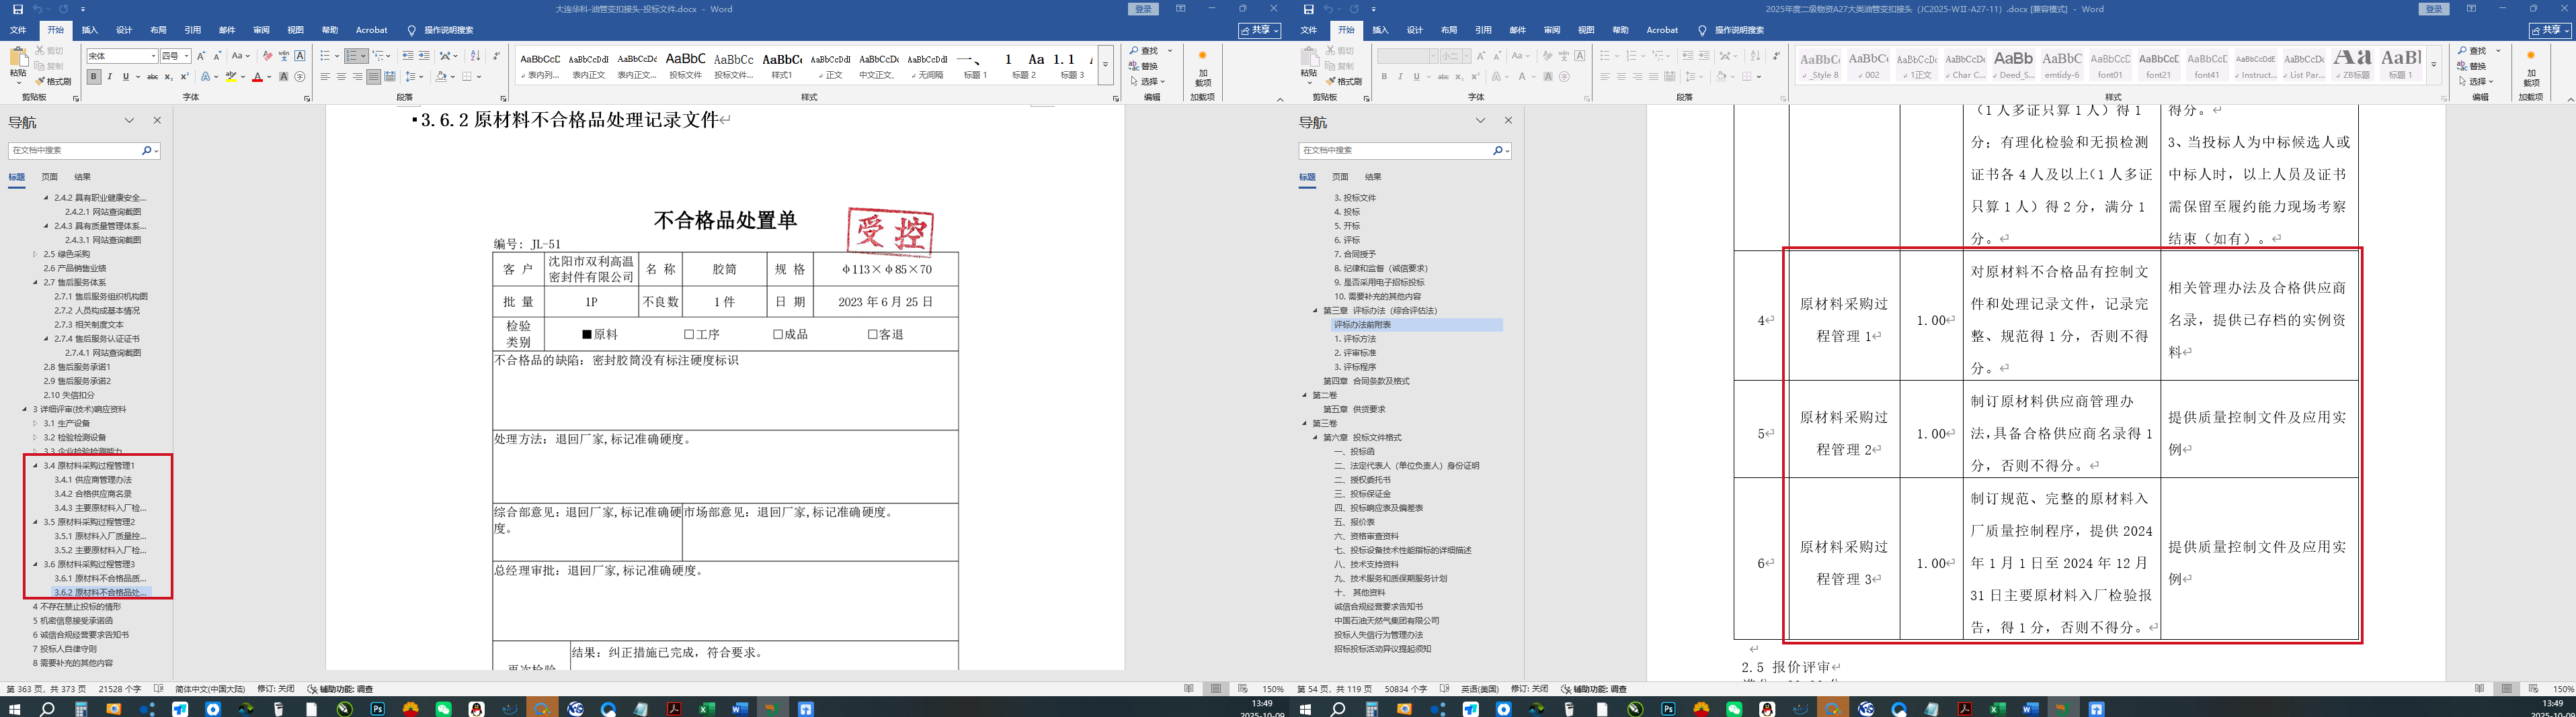
Task: Click the red font color button in the left window
Action: coord(257,77)
